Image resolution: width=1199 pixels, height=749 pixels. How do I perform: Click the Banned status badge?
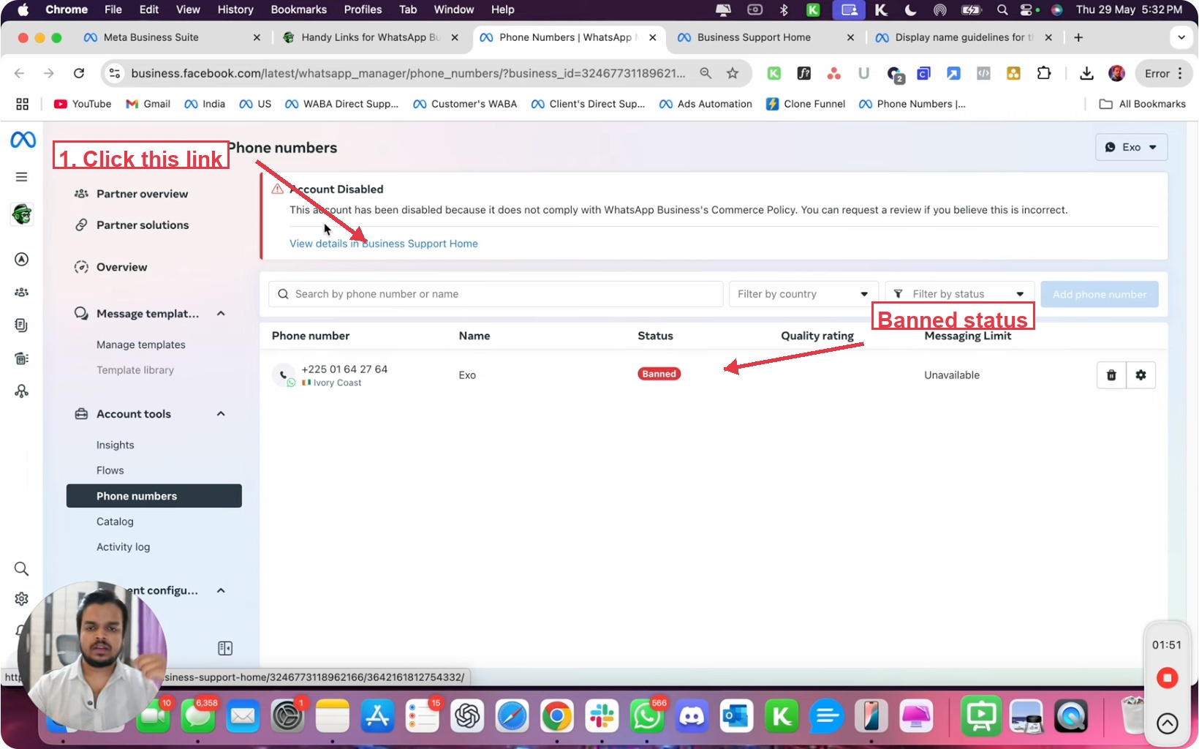pyautogui.click(x=659, y=374)
